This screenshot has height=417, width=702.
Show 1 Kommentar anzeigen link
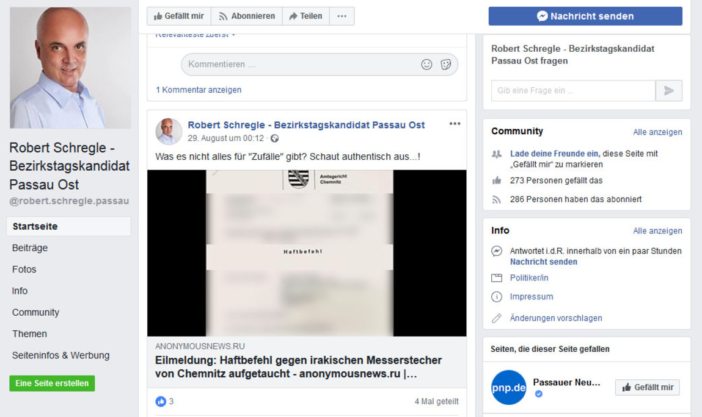199,90
